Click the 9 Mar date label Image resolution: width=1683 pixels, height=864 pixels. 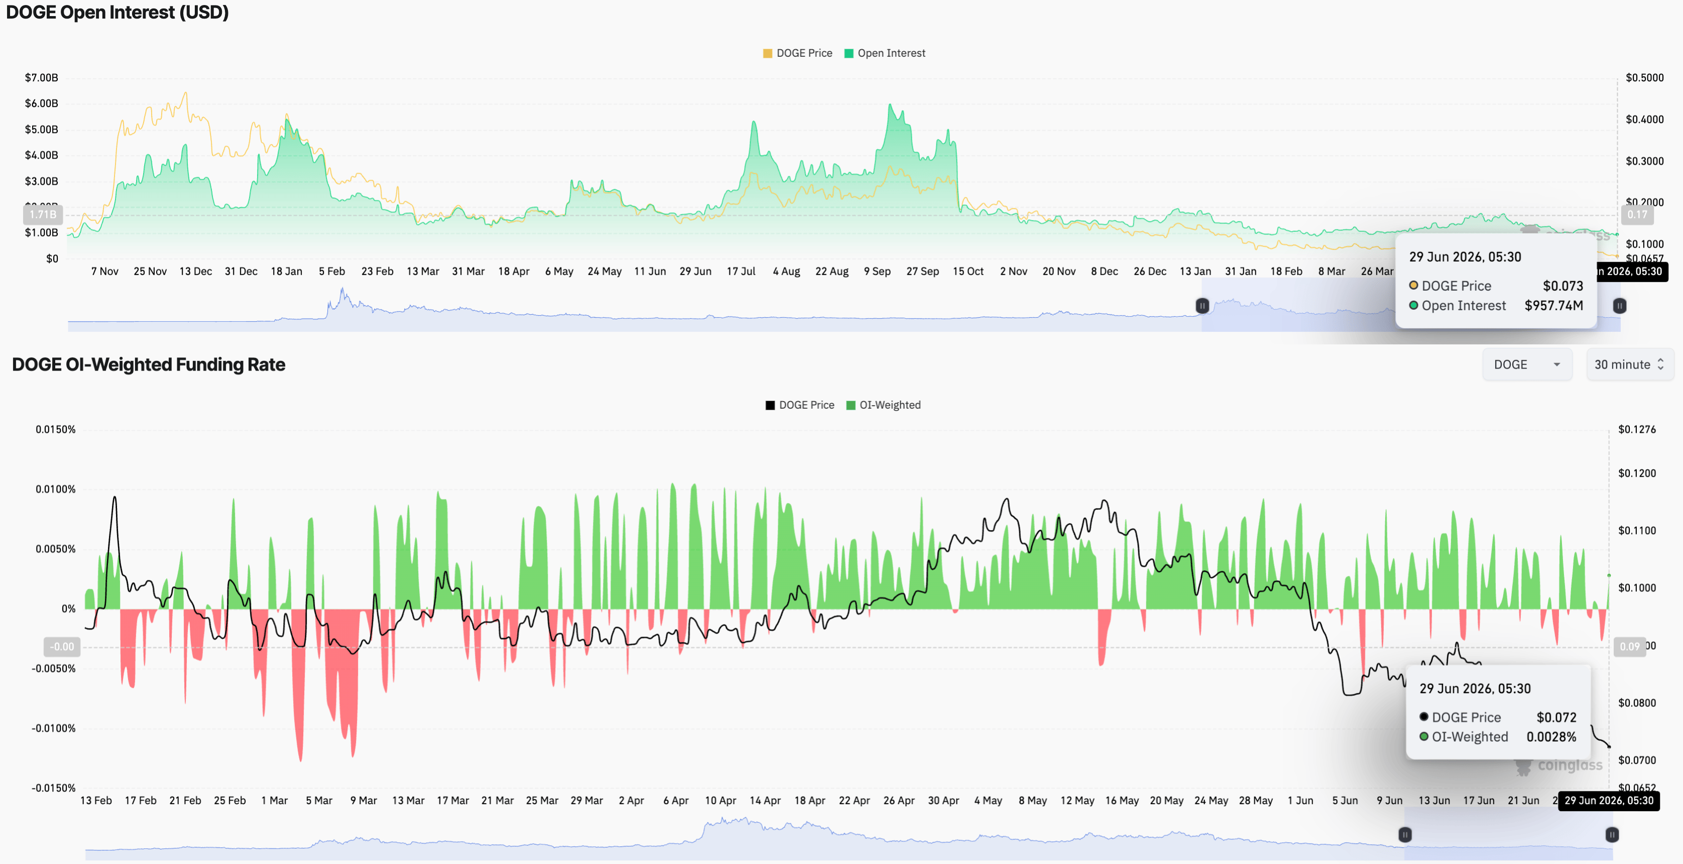point(364,801)
